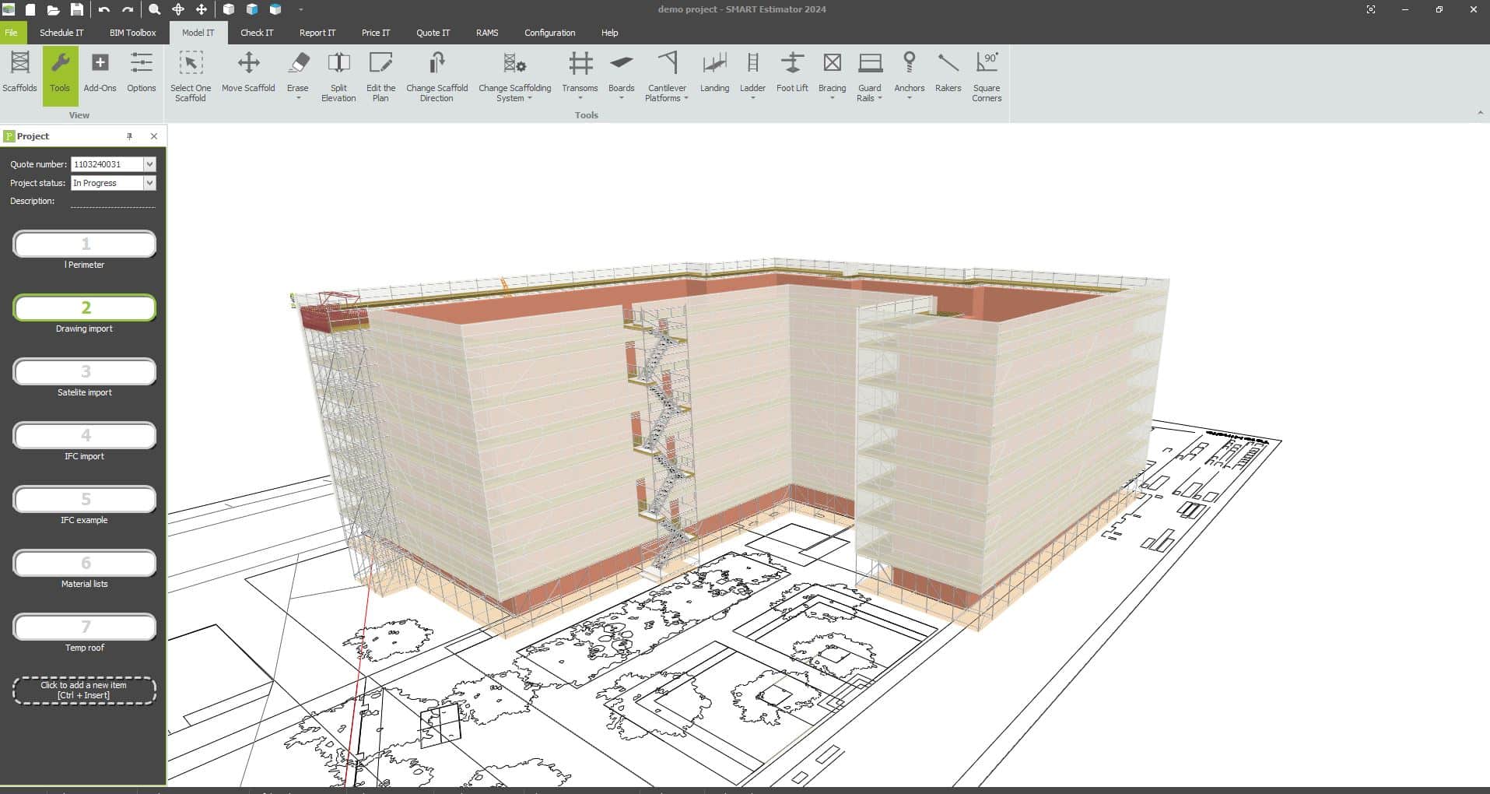Activate the pan view tool
1490x794 pixels.
tap(201, 9)
